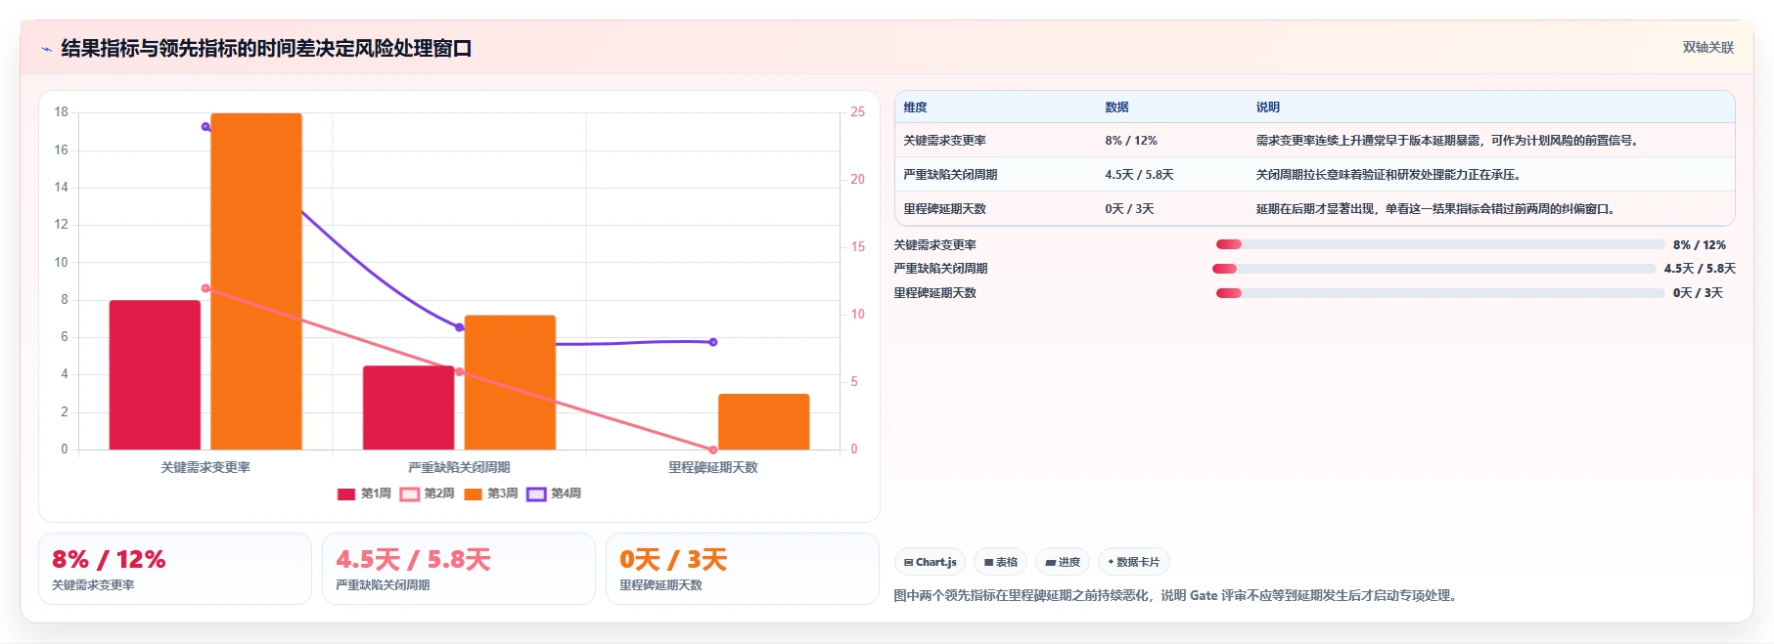1774x644 pixels.
Task: Click orange bar for 里程碑延期天数
Action: 763,422
